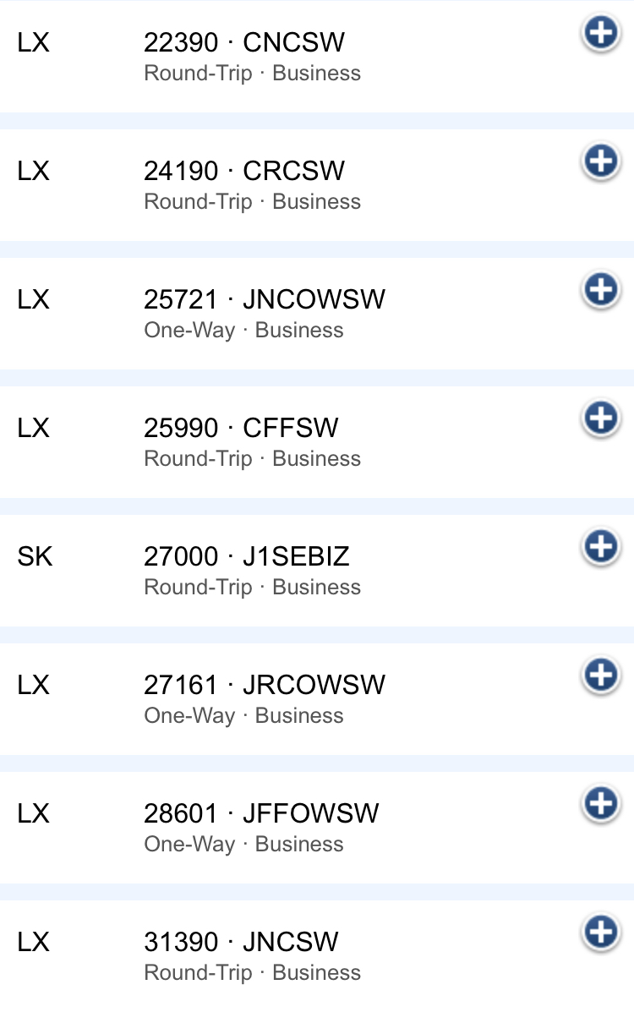Expand the 24190 CRCSW fare plus icon

point(601,161)
